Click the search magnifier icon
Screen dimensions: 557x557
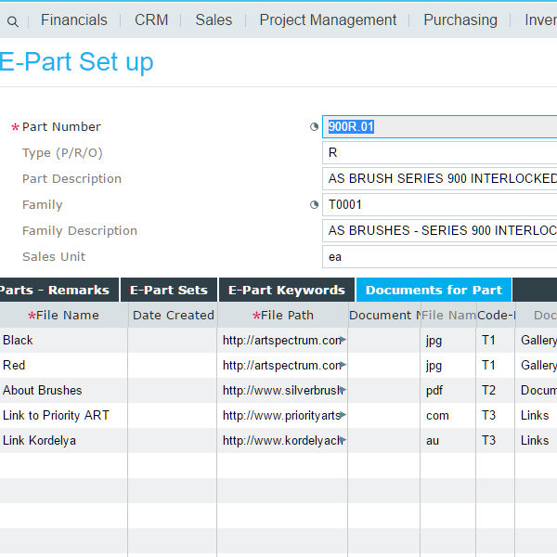[13, 20]
